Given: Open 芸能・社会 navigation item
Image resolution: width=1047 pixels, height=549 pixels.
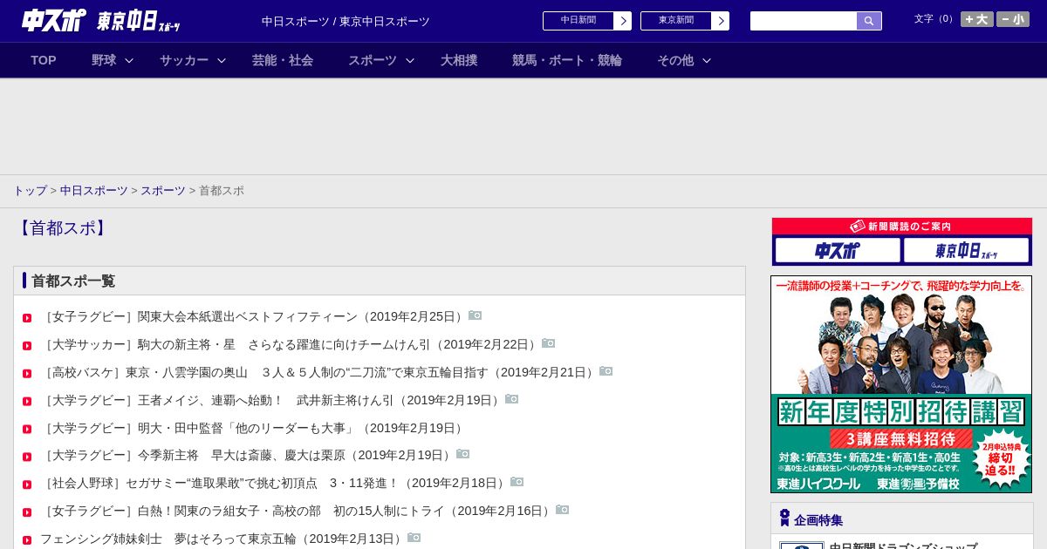Looking at the screenshot, I should point(283,60).
